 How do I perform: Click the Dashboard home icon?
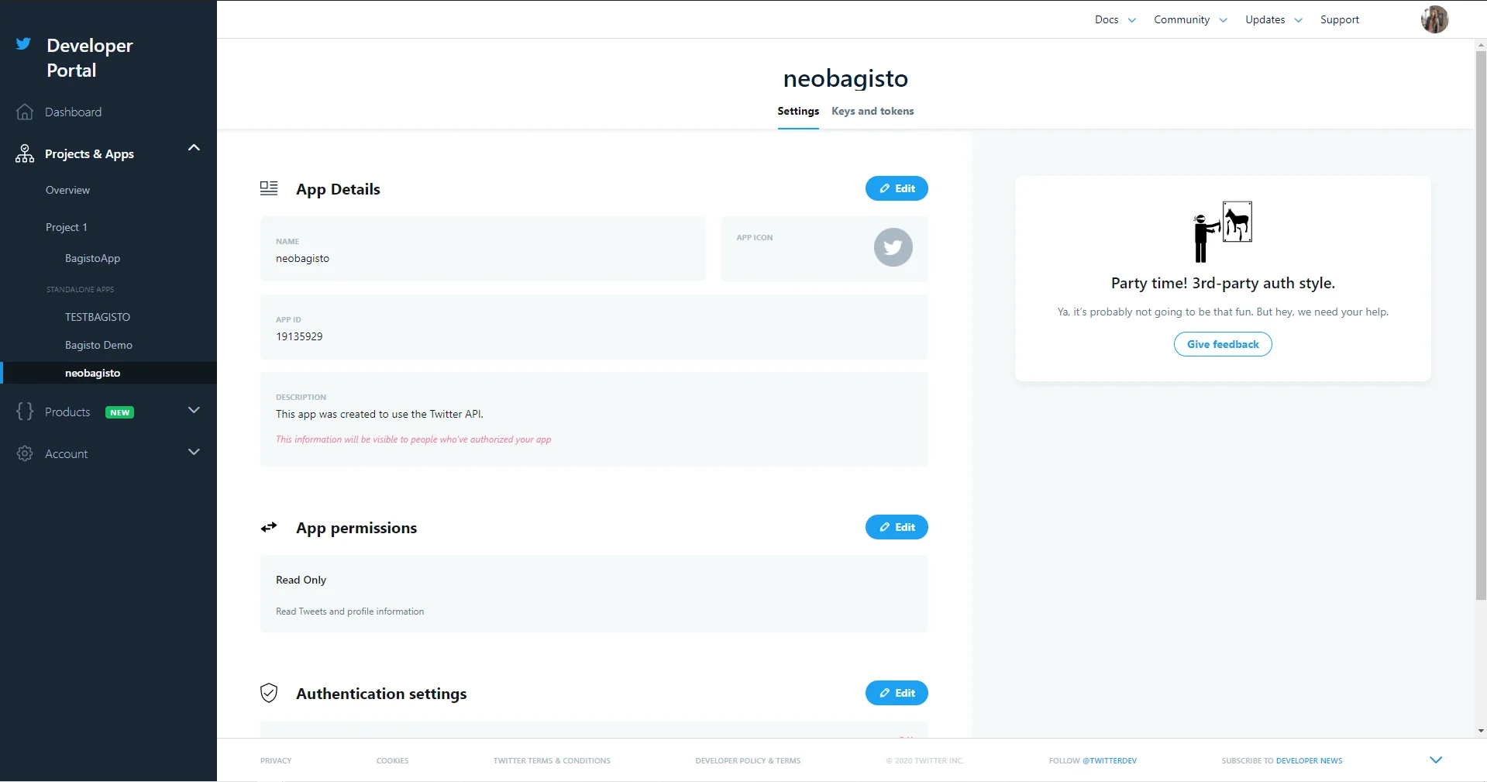(25, 112)
